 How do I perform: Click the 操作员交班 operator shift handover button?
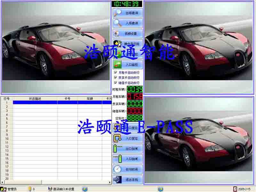pos(128,44)
